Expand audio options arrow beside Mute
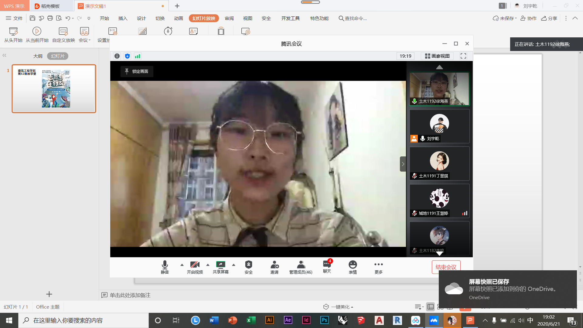Screen dimensions: 583x328 point(182,265)
